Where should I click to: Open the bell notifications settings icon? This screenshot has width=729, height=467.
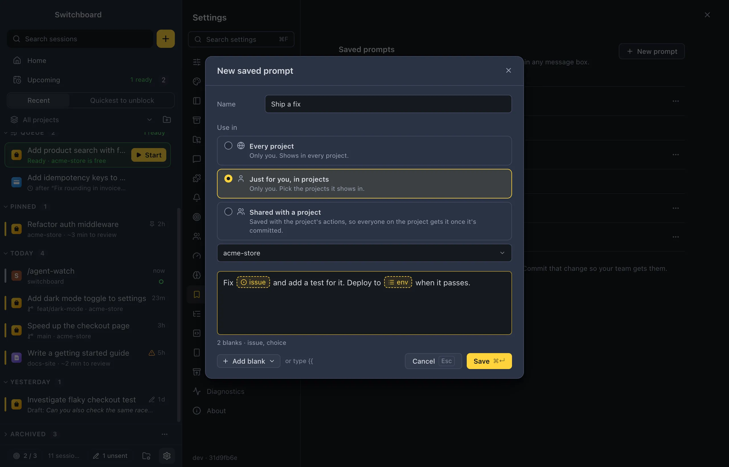[x=197, y=197]
